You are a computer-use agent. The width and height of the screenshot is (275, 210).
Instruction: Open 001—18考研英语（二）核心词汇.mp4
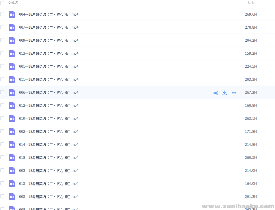coord(49,67)
